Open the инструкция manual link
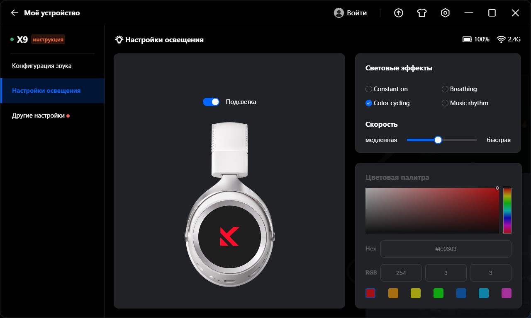The image size is (531, 318). [48, 40]
